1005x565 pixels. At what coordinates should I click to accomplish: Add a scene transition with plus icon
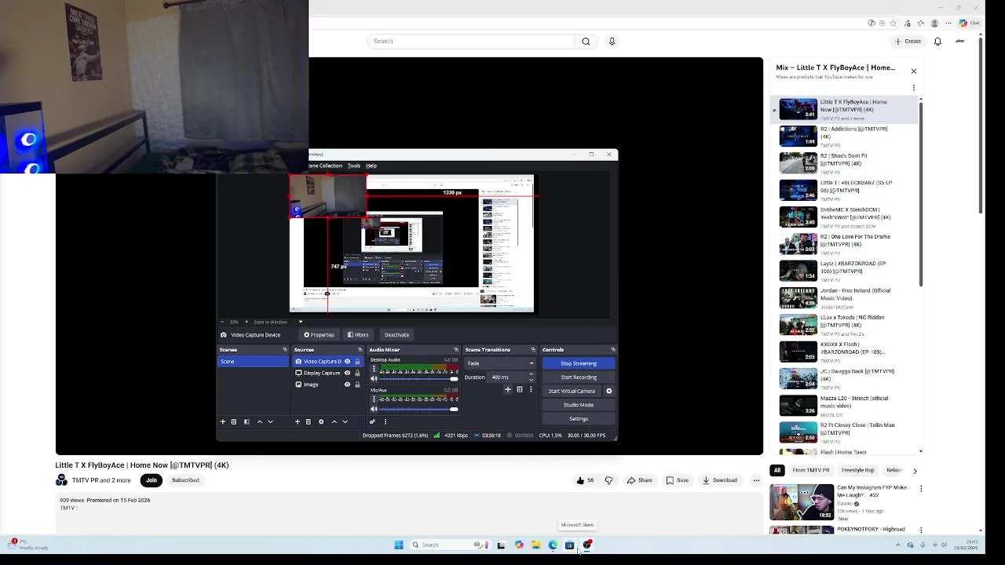[508, 390]
